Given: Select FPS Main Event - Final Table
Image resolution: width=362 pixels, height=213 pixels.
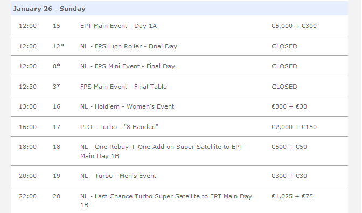Looking at the screenshot, I should pos(123,87).
